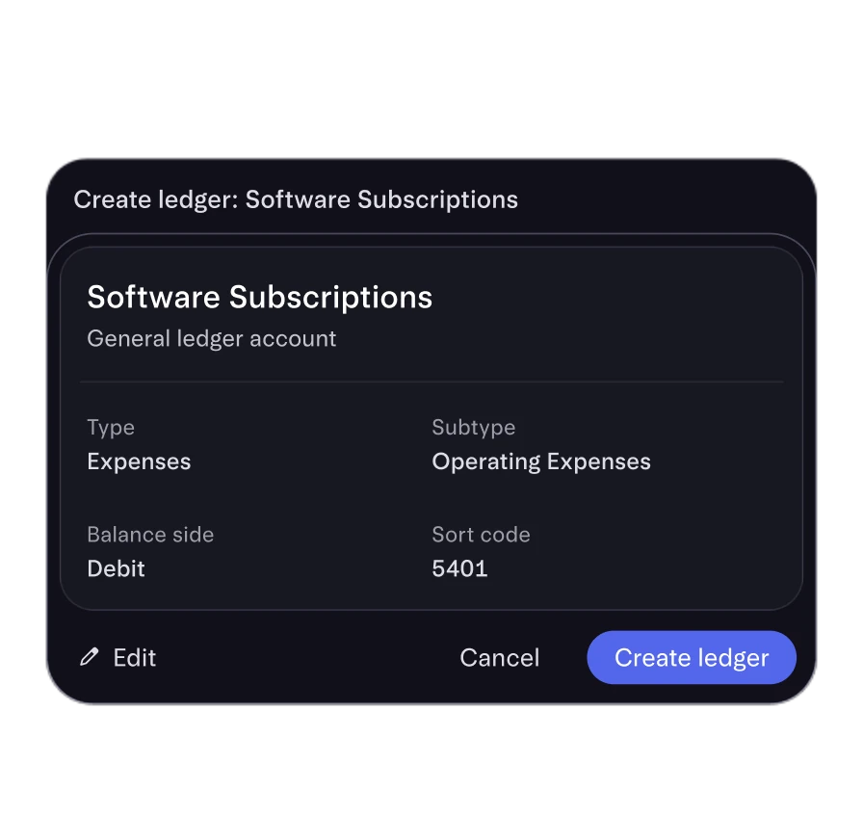Click the word 'Subscriptions' in the card heading
This screenshot has width=863, height=817.
[x=330, y=298]
